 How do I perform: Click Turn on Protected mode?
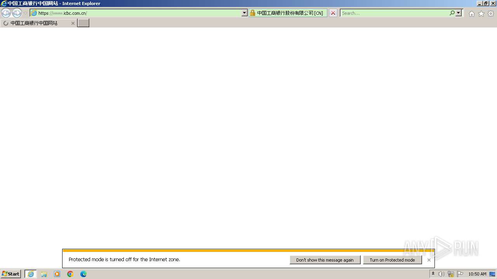(392, 260)
